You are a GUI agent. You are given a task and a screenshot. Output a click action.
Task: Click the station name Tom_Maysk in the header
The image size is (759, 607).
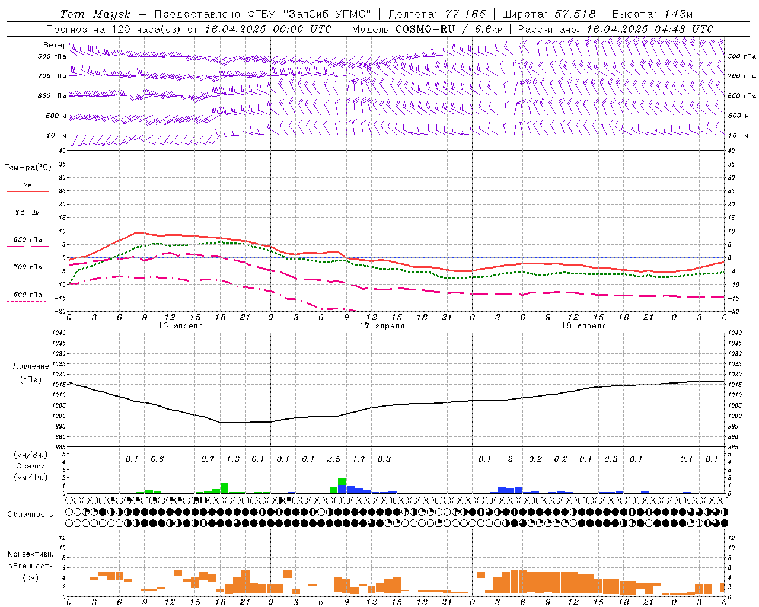tap(95, 14)
